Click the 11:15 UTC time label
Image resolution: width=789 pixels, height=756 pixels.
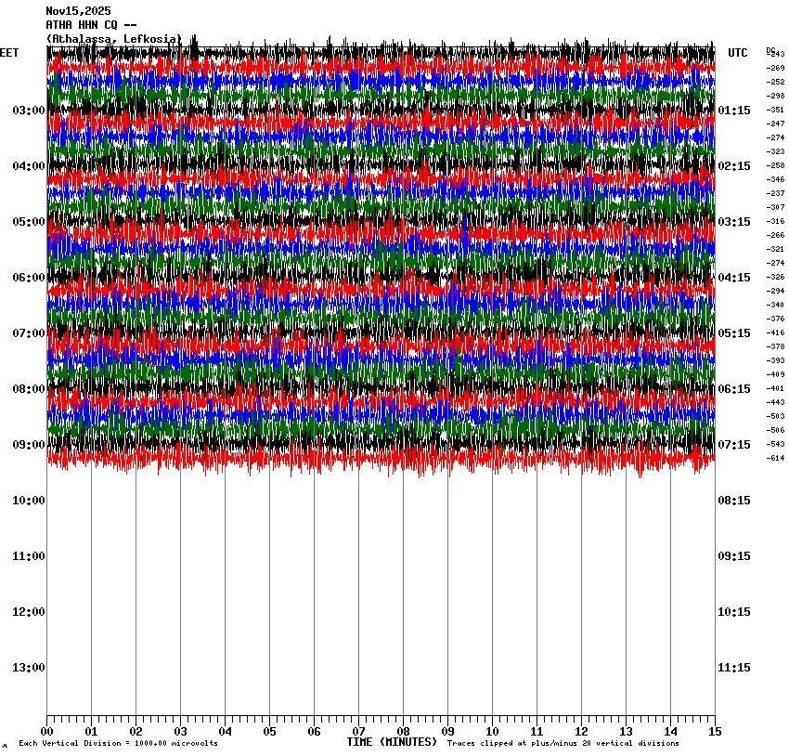pos(734,668)
